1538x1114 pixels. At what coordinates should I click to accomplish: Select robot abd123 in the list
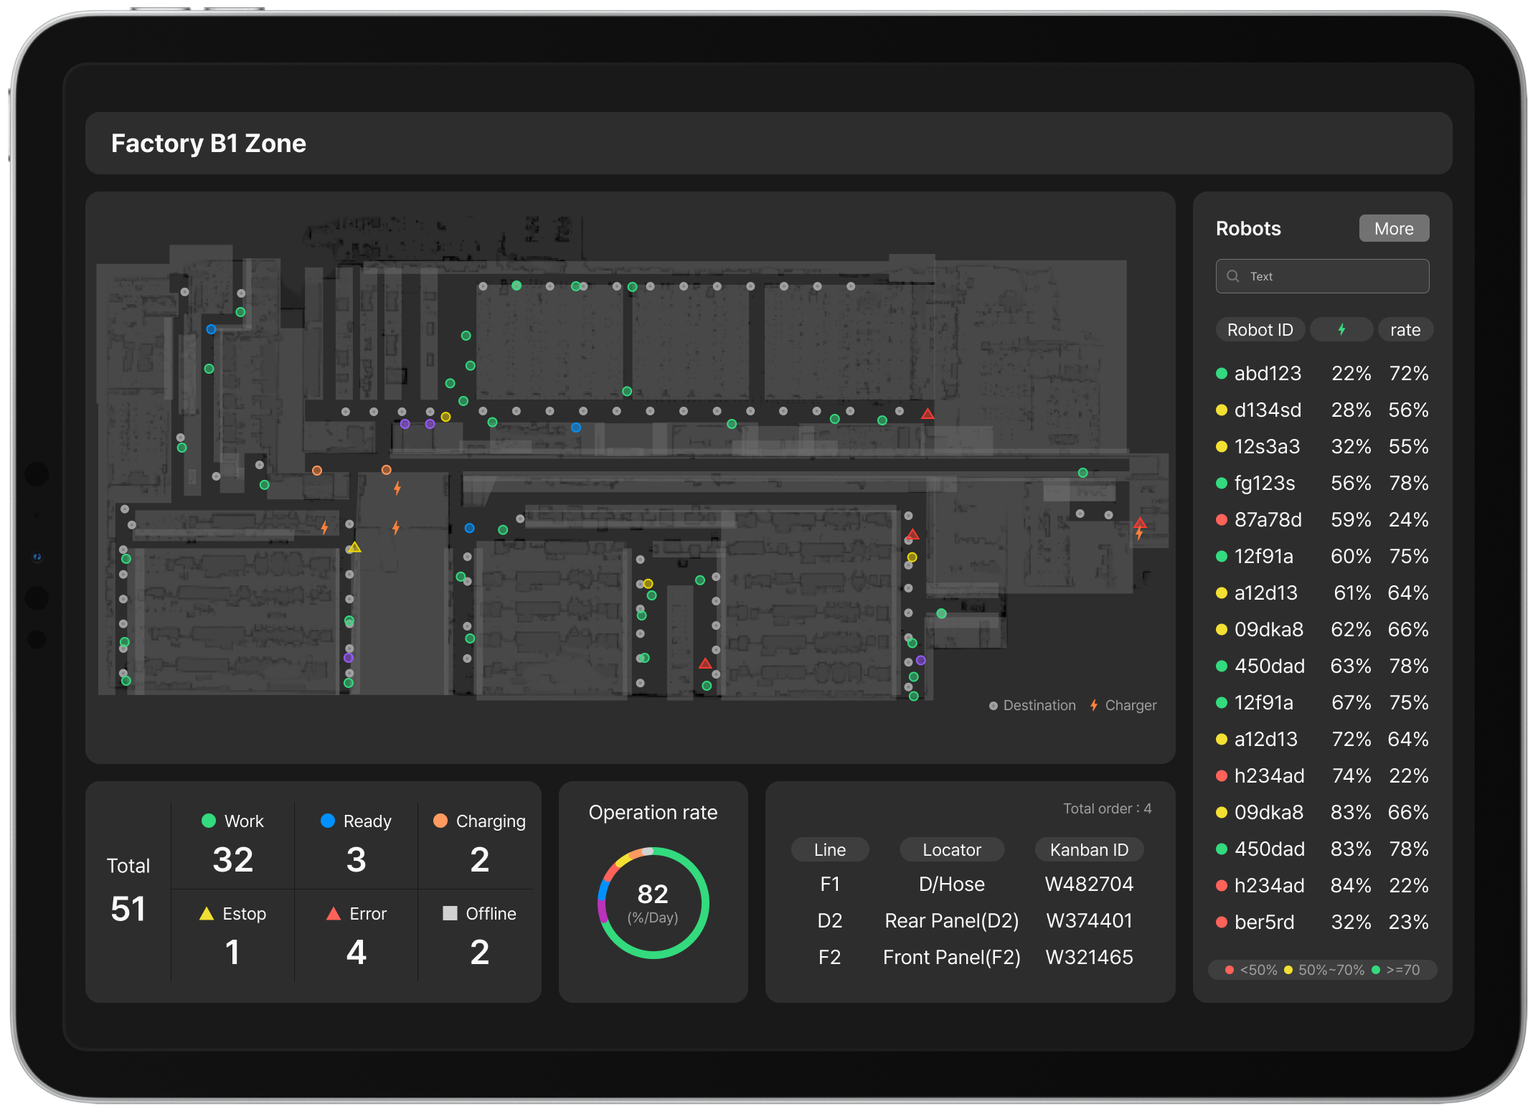(1267, 374)
